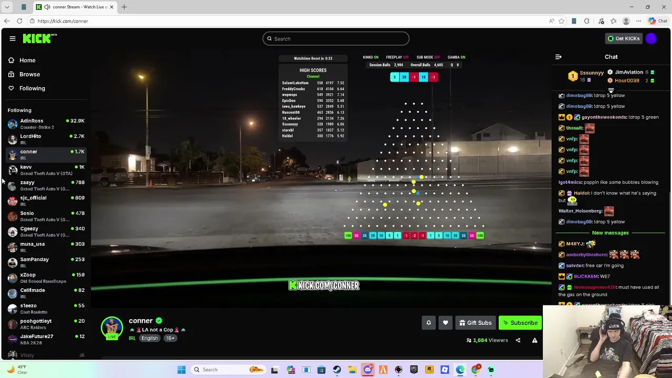Click the English language tag

point(150,338)
